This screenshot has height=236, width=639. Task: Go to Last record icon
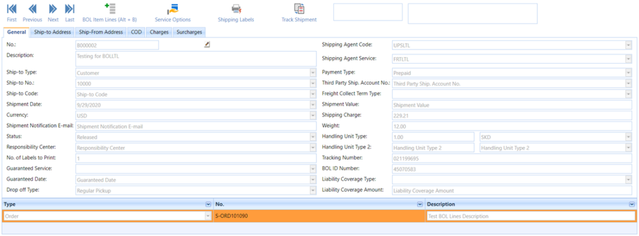pyautogui.click(x=70, y=9)
